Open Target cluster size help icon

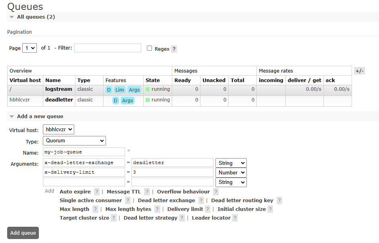114,218
